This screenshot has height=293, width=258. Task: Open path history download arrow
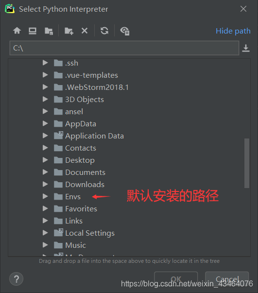pos(246,48)
